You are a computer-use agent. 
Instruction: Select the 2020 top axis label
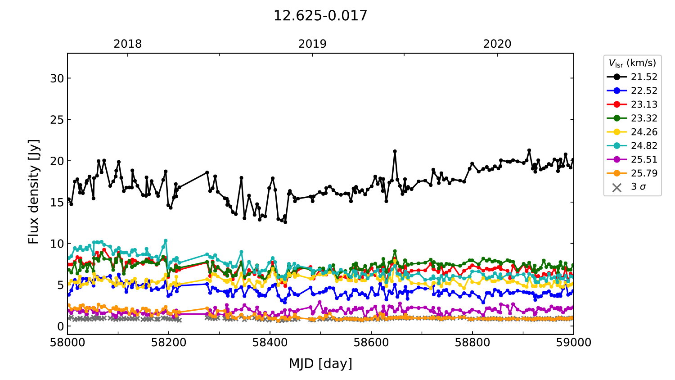(497, 44)
